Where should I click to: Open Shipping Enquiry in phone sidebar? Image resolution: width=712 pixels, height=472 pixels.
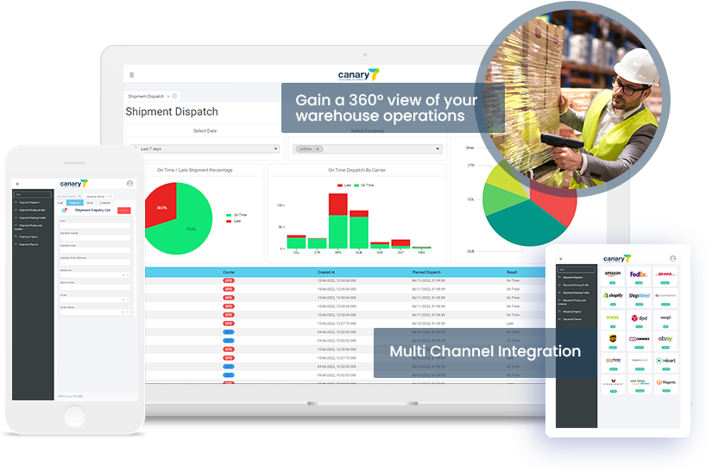click(x=26, y=236)
